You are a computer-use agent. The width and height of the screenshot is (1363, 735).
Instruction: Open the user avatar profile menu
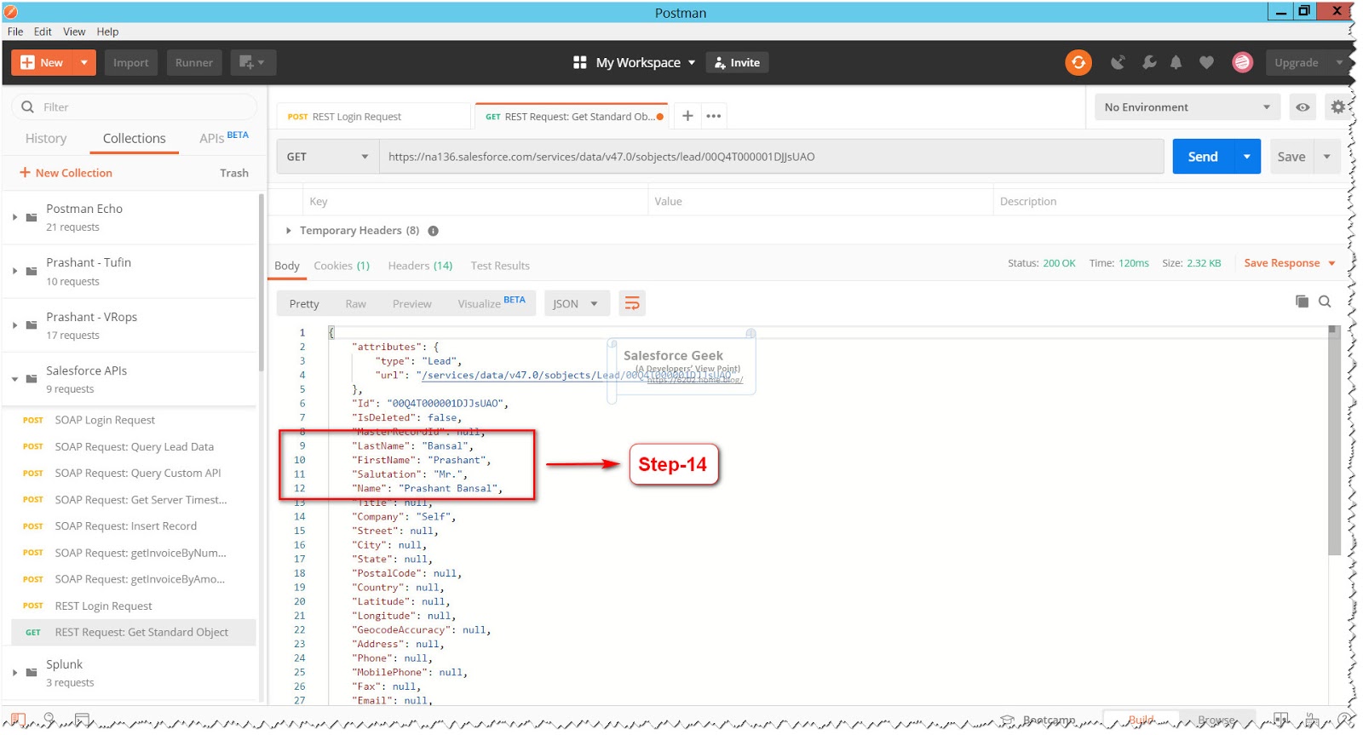(x=1242, y=62)
